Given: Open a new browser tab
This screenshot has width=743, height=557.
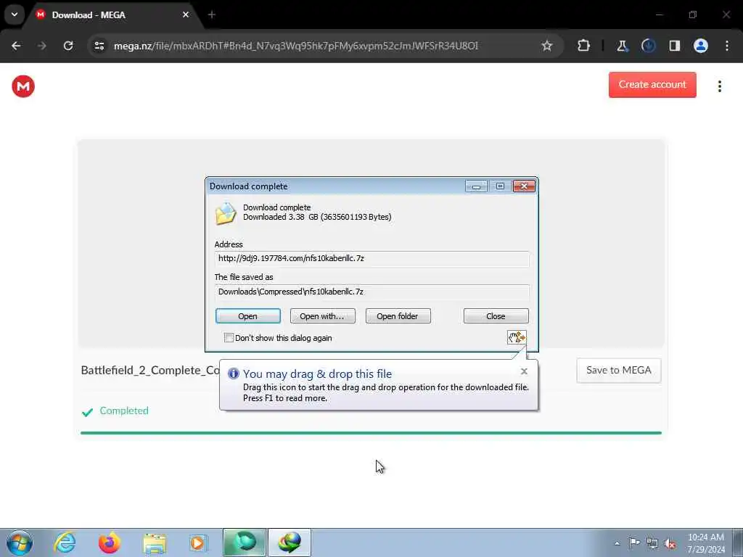Looking at the screenshot, I should coord(212,15).
